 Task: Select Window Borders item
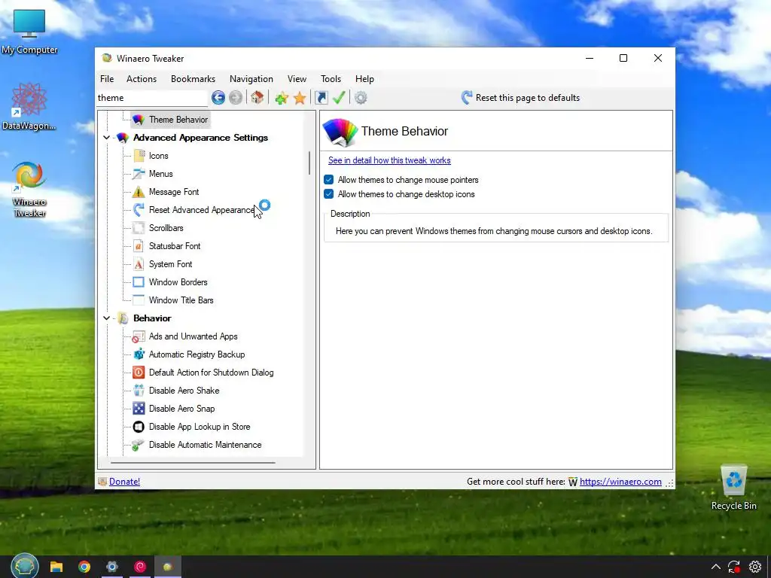pyautogui.click(x=178, y=282)
